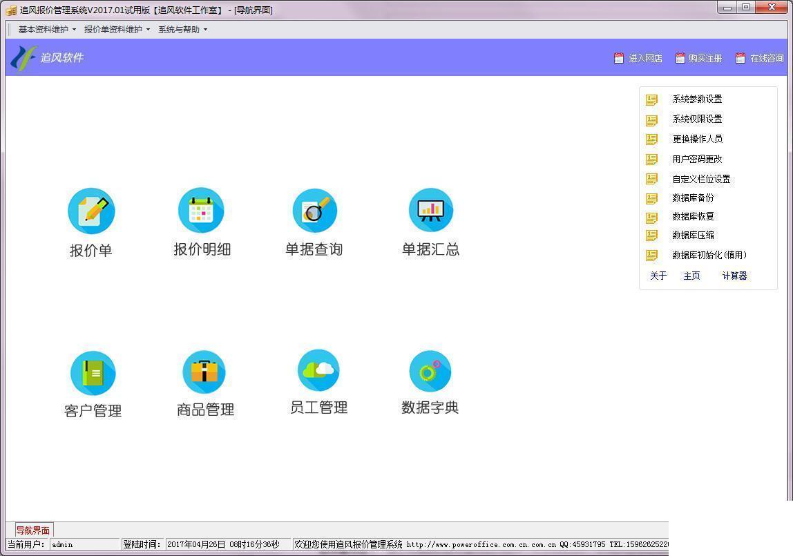Open 用户密码更改 text link
The width and height of the screenshot is (793, 556).
coord(697,159)
